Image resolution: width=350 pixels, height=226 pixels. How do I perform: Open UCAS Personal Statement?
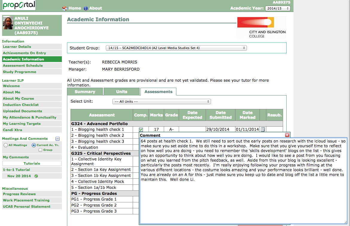click(32, 207)
